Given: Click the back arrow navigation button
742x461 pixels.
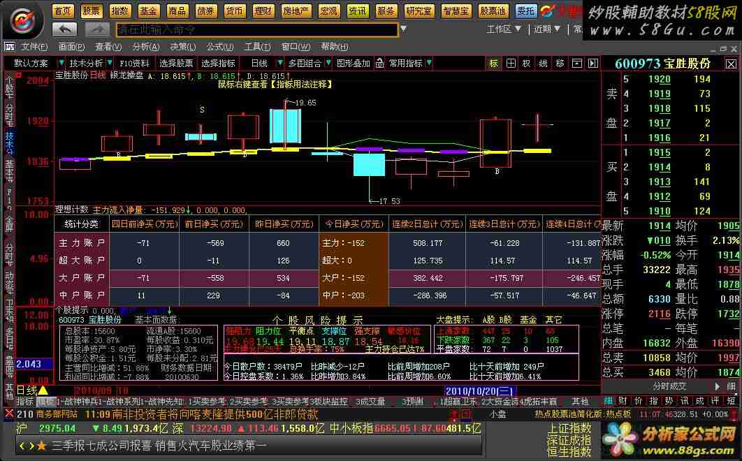Looking at the screenshot, I should pyautogui.click(x=64, y=29).
